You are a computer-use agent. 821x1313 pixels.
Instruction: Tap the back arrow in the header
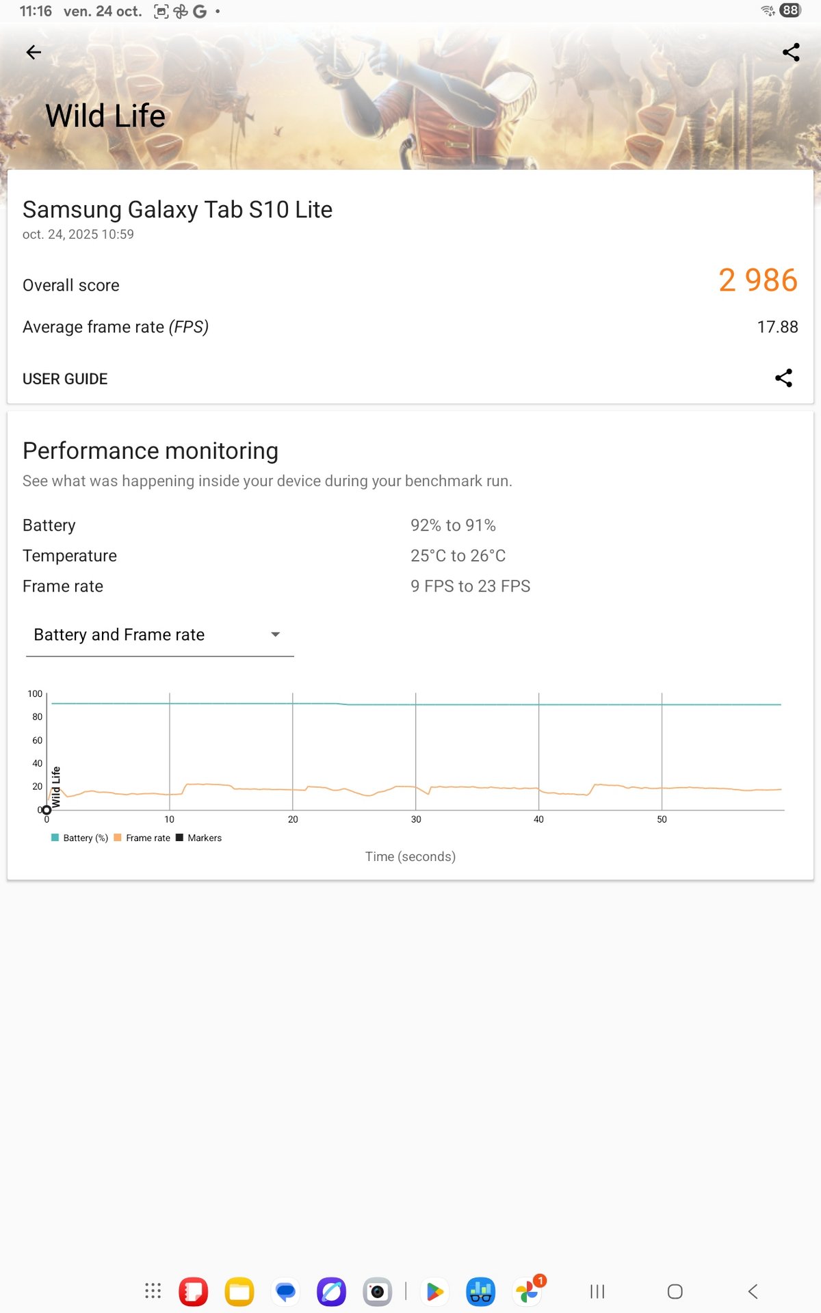[x=34, y=53]
